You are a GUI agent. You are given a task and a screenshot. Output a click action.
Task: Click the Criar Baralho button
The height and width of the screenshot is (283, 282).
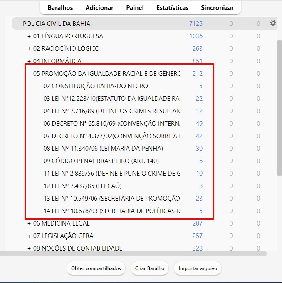point(150,268)
